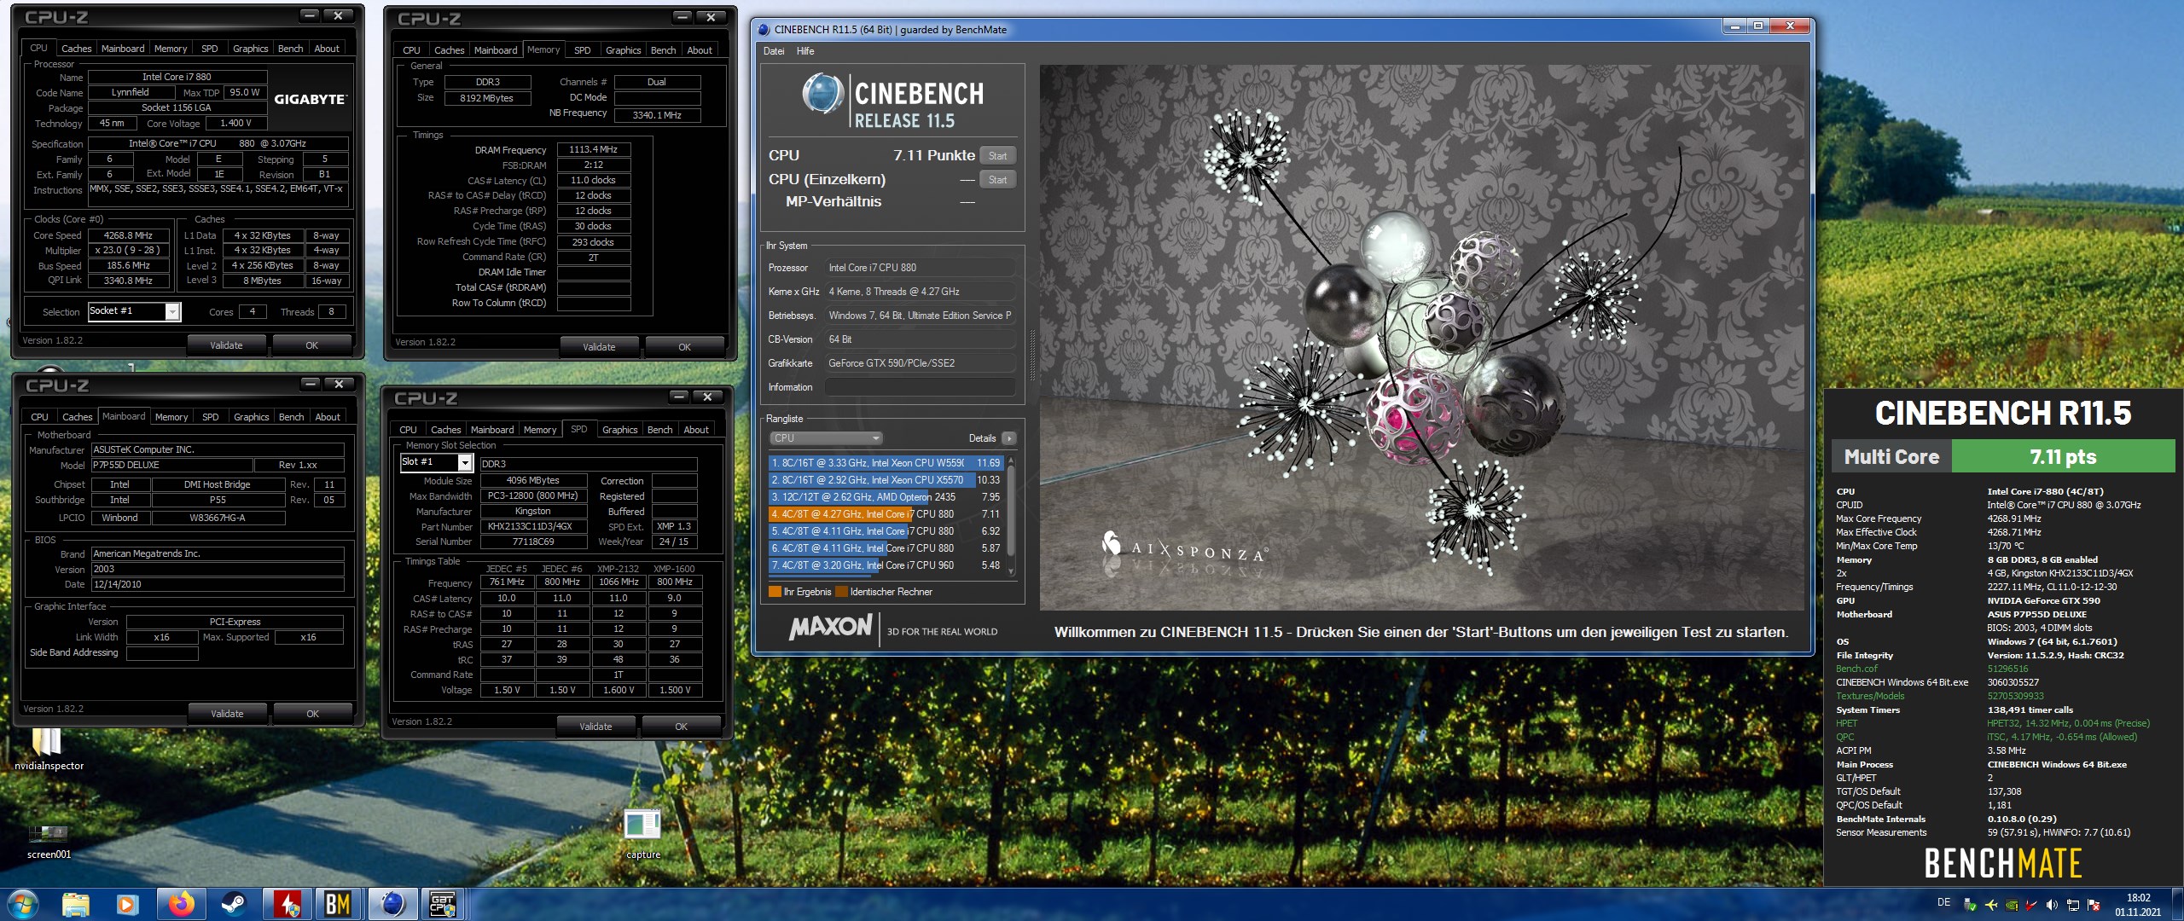Click the GBT CPU-Z taskbar icon

point(443,904)
